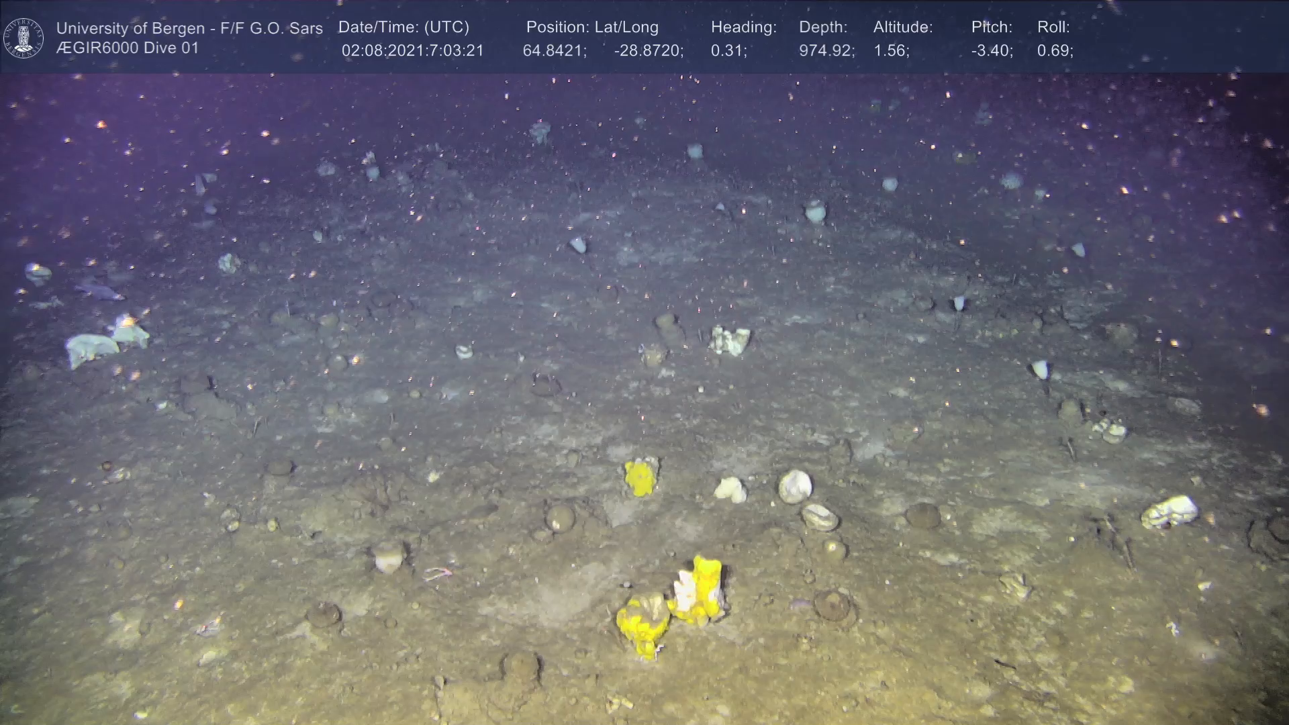1289x725 pixels.
Task: Click the University of Bergen seal logo
Action: tap(23, 38)
